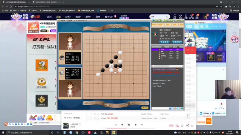The image size is (241, 135).
Task: Click the 购买道具 buy items button
Action: tap(164, 42)
